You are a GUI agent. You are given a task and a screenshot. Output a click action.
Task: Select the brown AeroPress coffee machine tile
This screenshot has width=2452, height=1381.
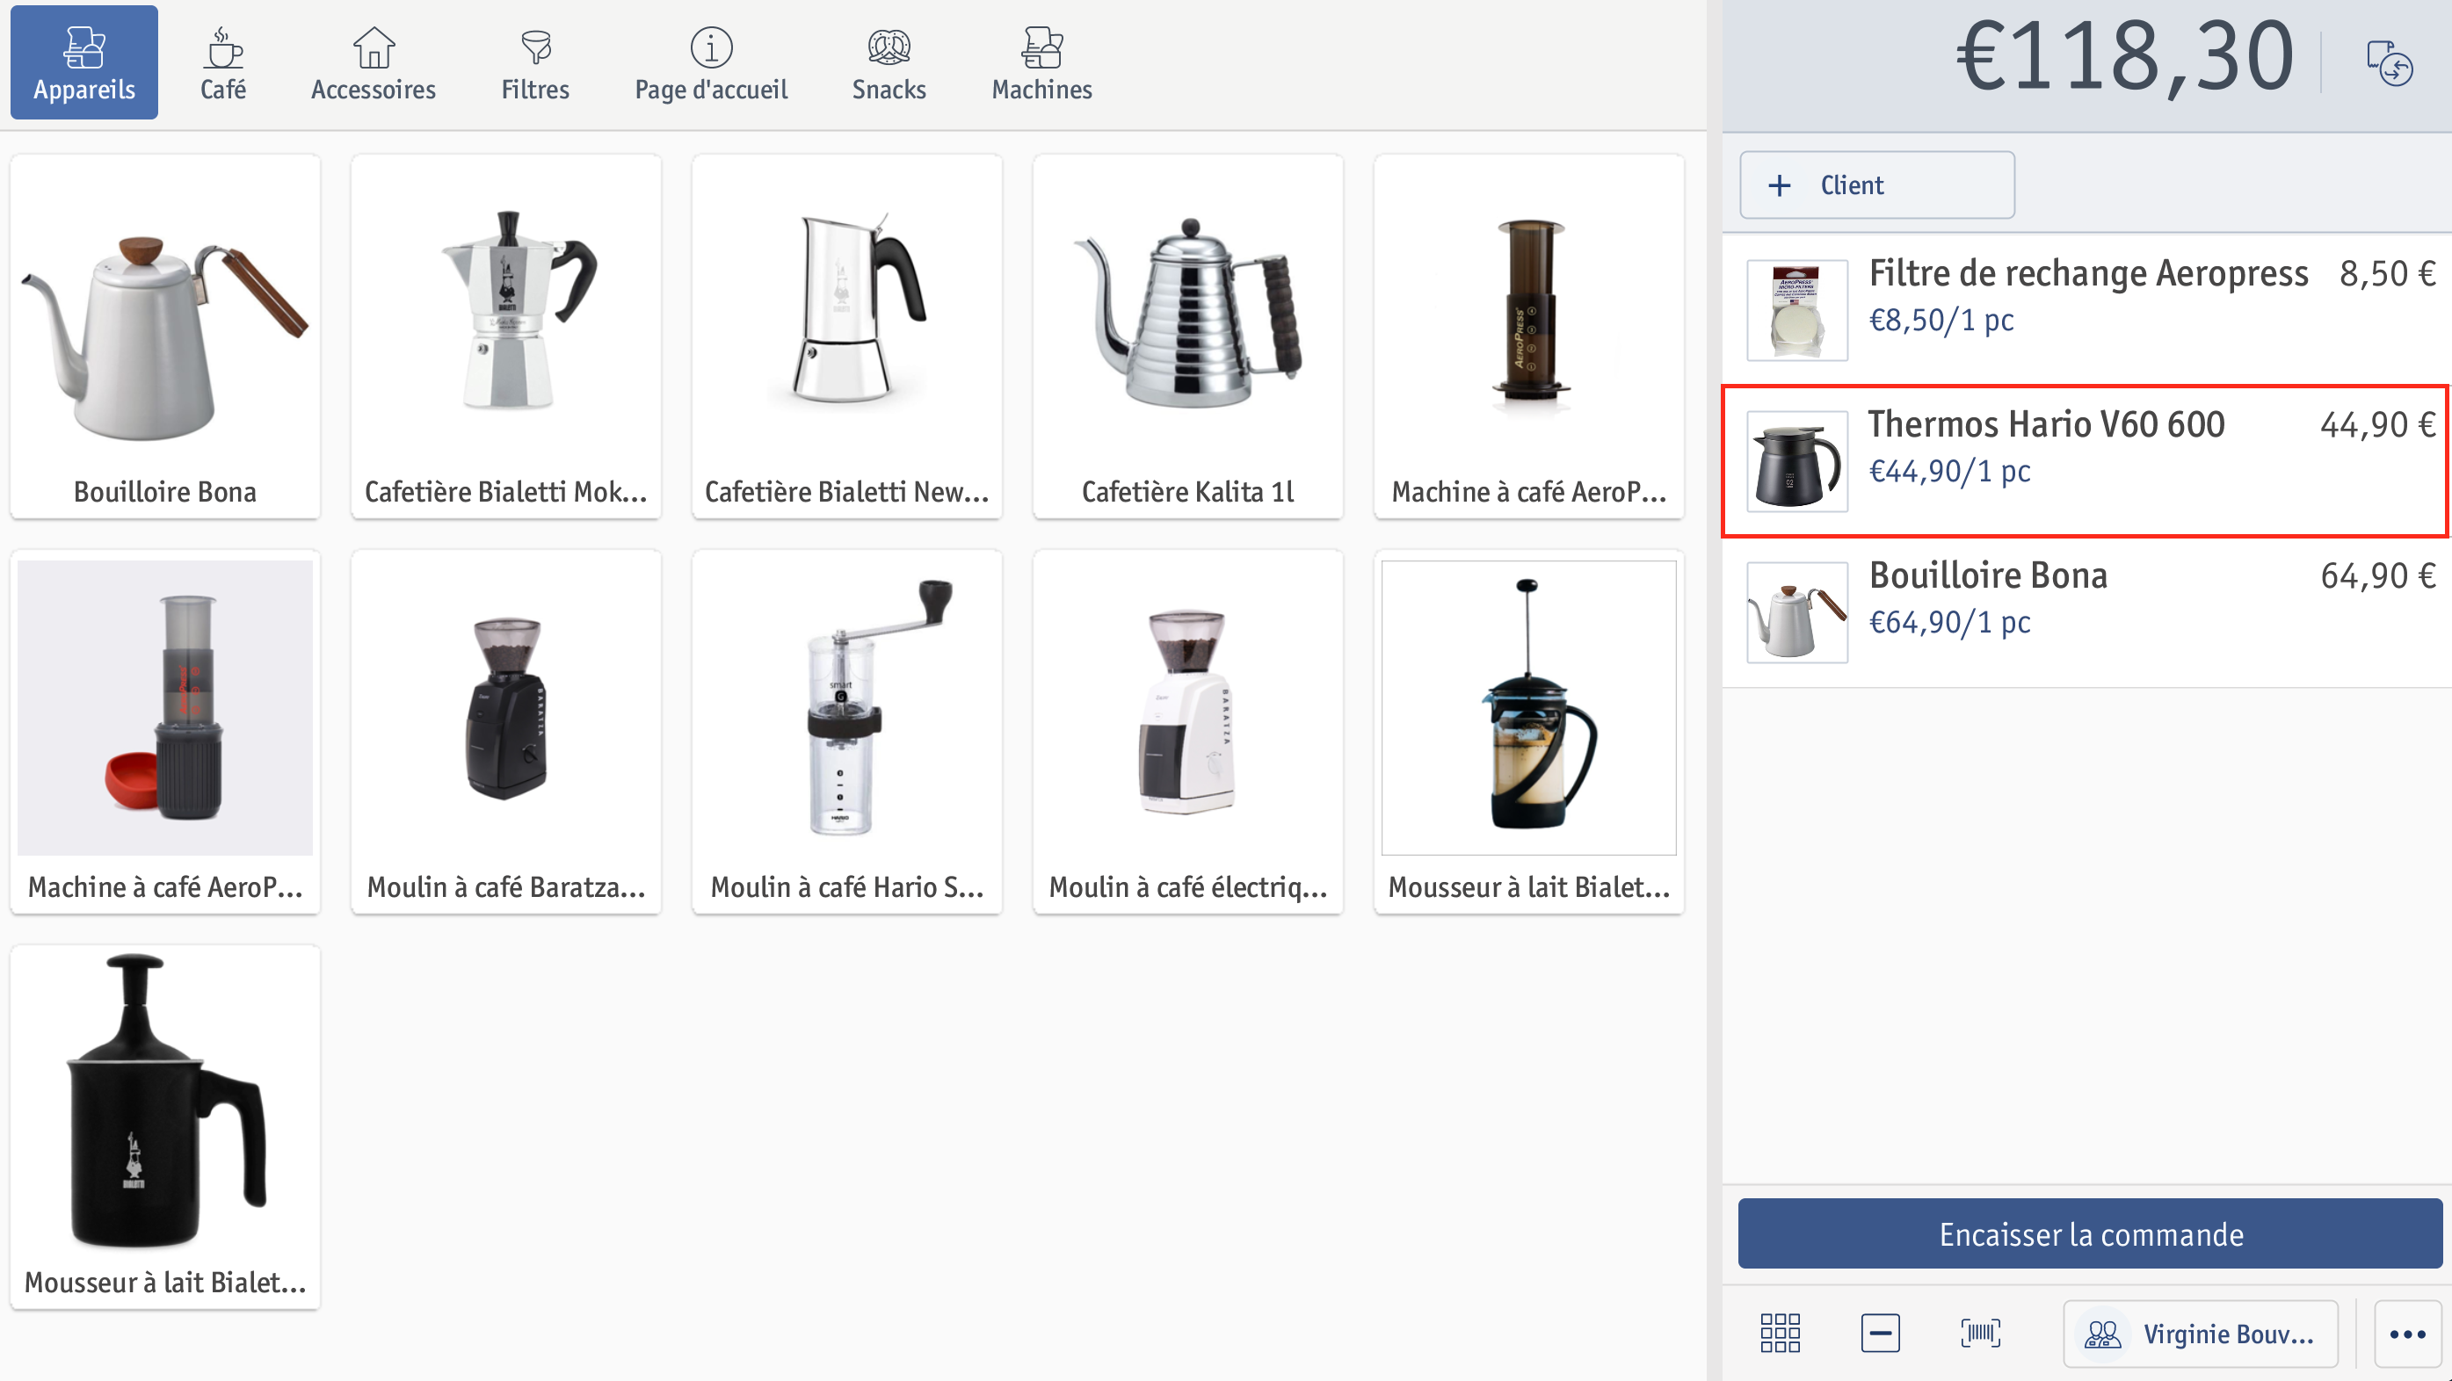pyautogui.click(x=1528, y=337)
